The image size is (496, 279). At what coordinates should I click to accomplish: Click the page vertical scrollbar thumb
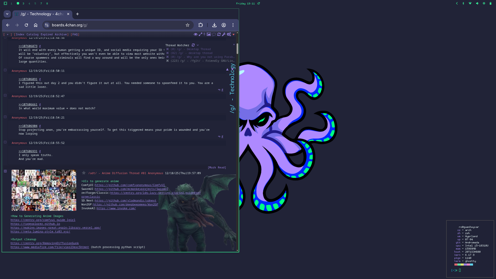tap(237, 49)
